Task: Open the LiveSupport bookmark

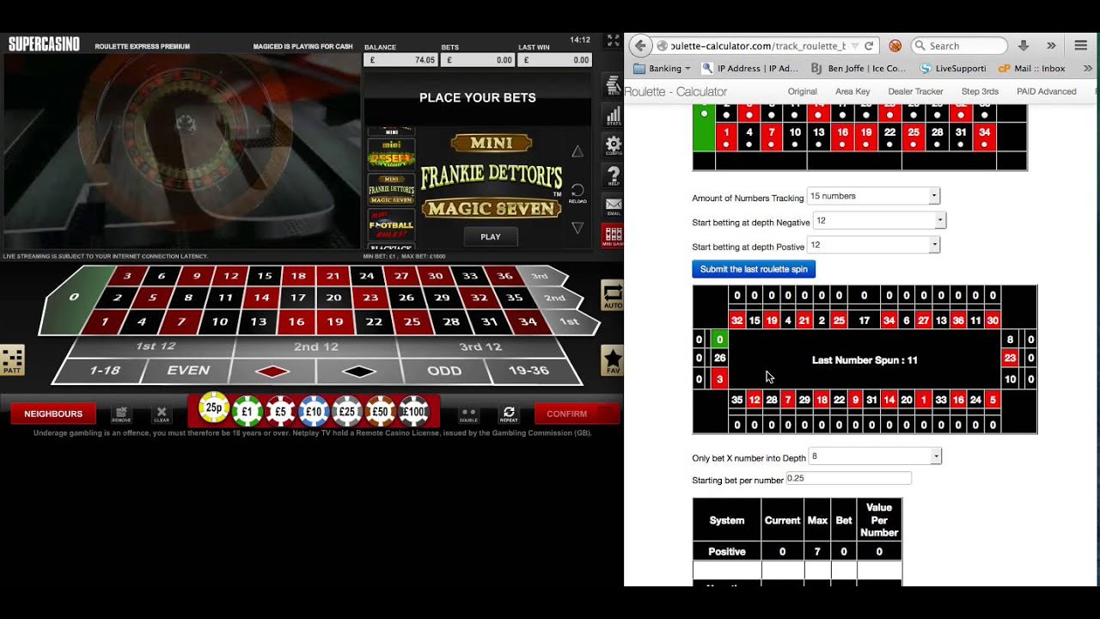Action: click(952, 68)
